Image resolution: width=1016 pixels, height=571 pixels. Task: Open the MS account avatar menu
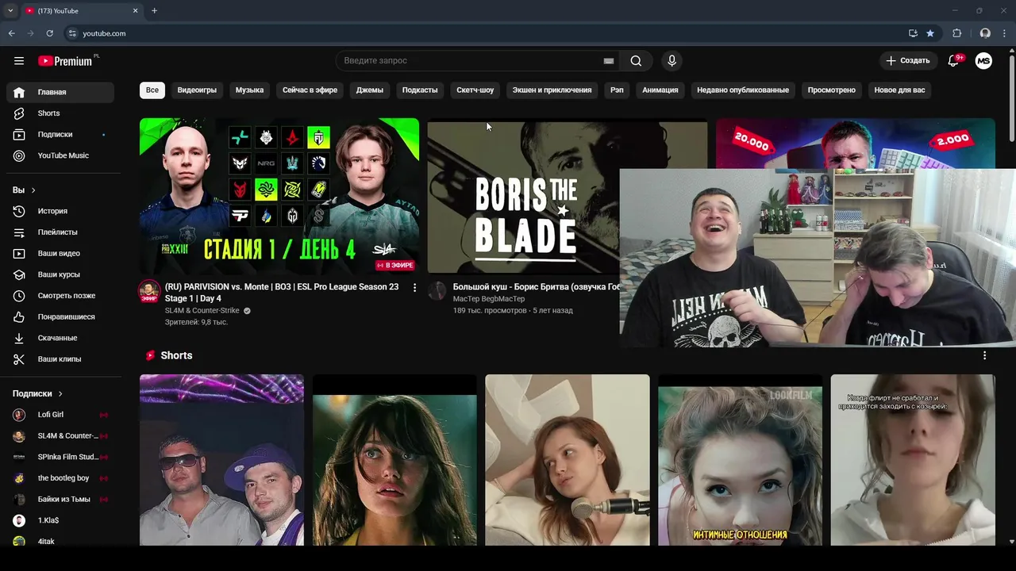pos(983,61)
